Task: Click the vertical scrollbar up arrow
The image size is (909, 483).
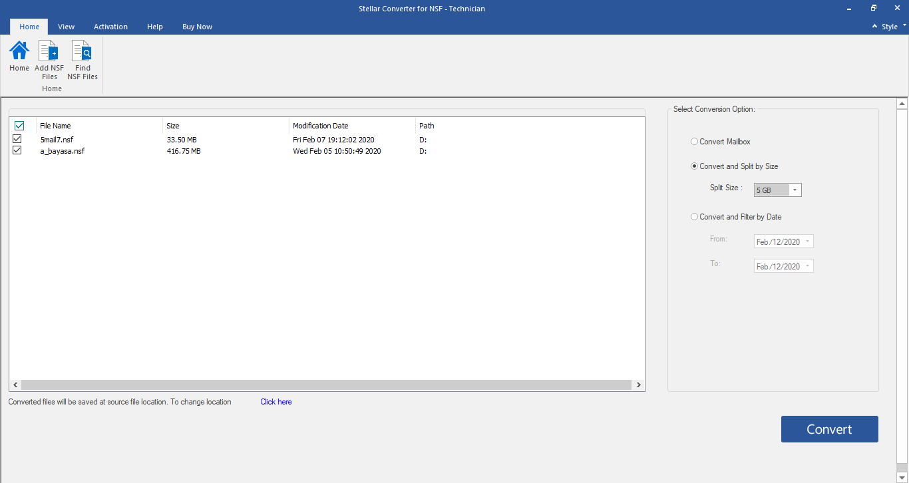Action: [x=902, y=104]
